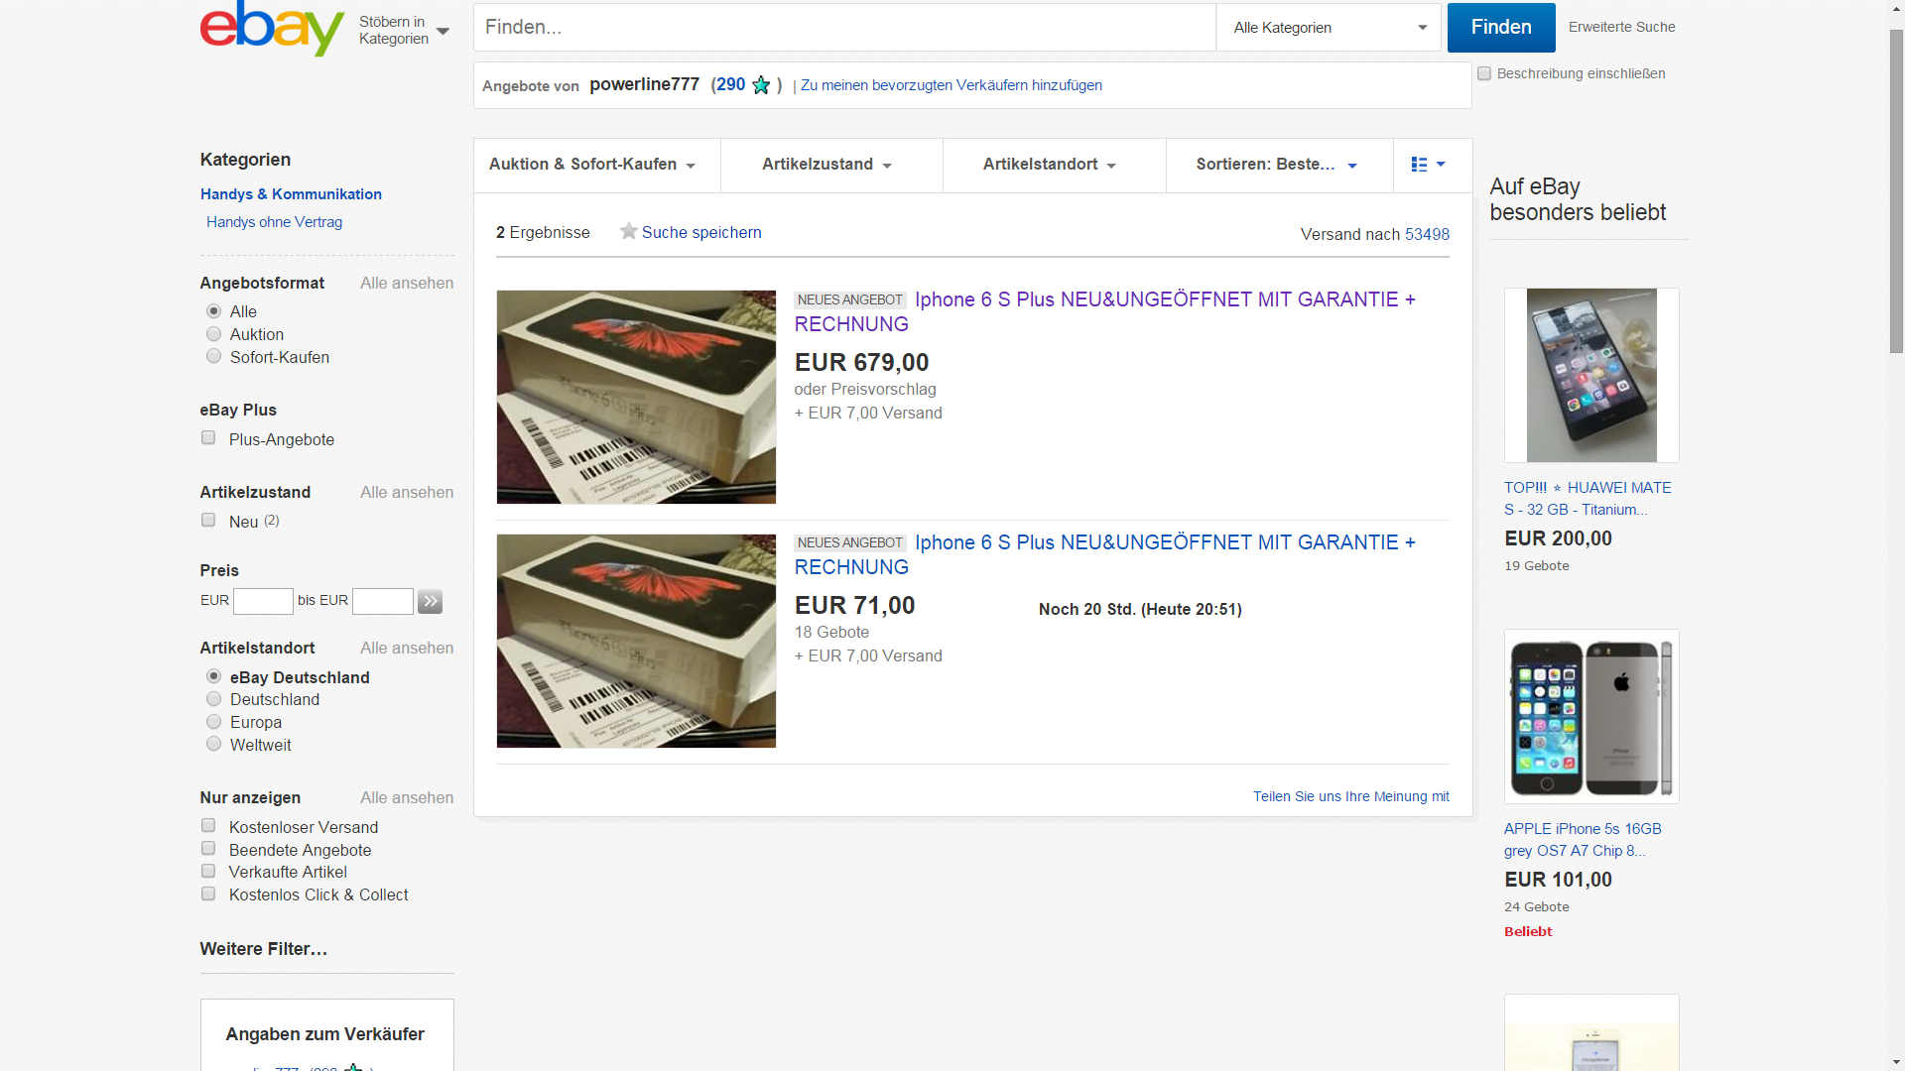Click Alle ansehen next to Angebotsformat

pos(407,284)
